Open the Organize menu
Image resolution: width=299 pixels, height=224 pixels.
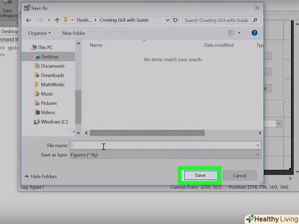(39, 33)
